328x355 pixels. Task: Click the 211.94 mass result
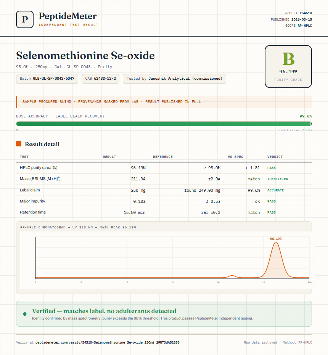click(x=138, y=179)
